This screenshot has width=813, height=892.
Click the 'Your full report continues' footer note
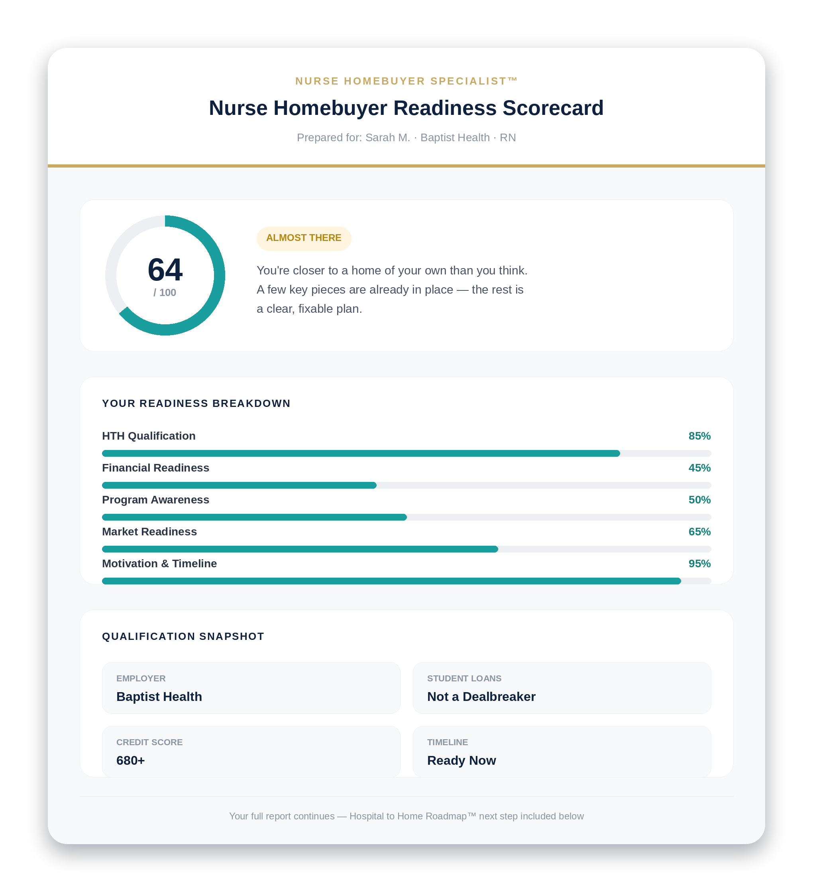coord(406,816)
